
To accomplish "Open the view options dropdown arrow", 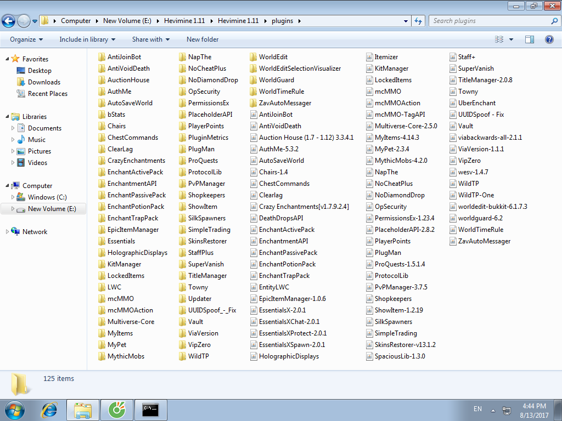I will [511, 39].
